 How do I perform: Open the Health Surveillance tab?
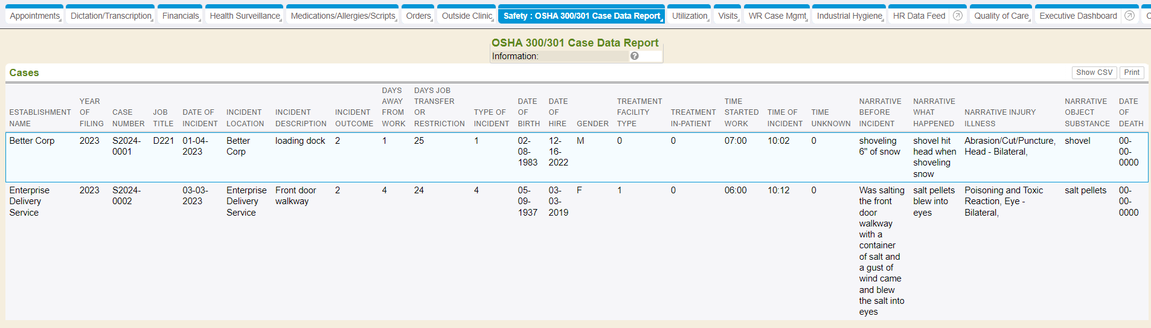(x=245, y=16)
